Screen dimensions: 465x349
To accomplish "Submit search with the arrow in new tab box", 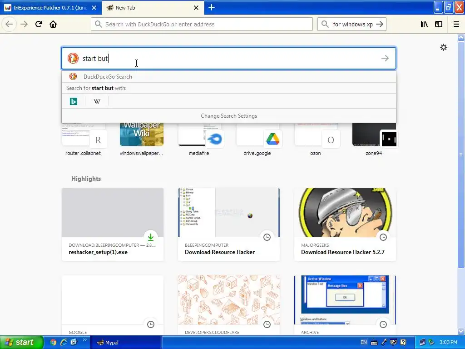I will [x=385, y=58].
